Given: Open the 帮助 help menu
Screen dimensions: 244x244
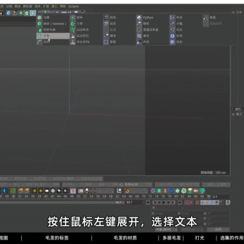Looking at the screenshot, I should click(x=63, y=7).
